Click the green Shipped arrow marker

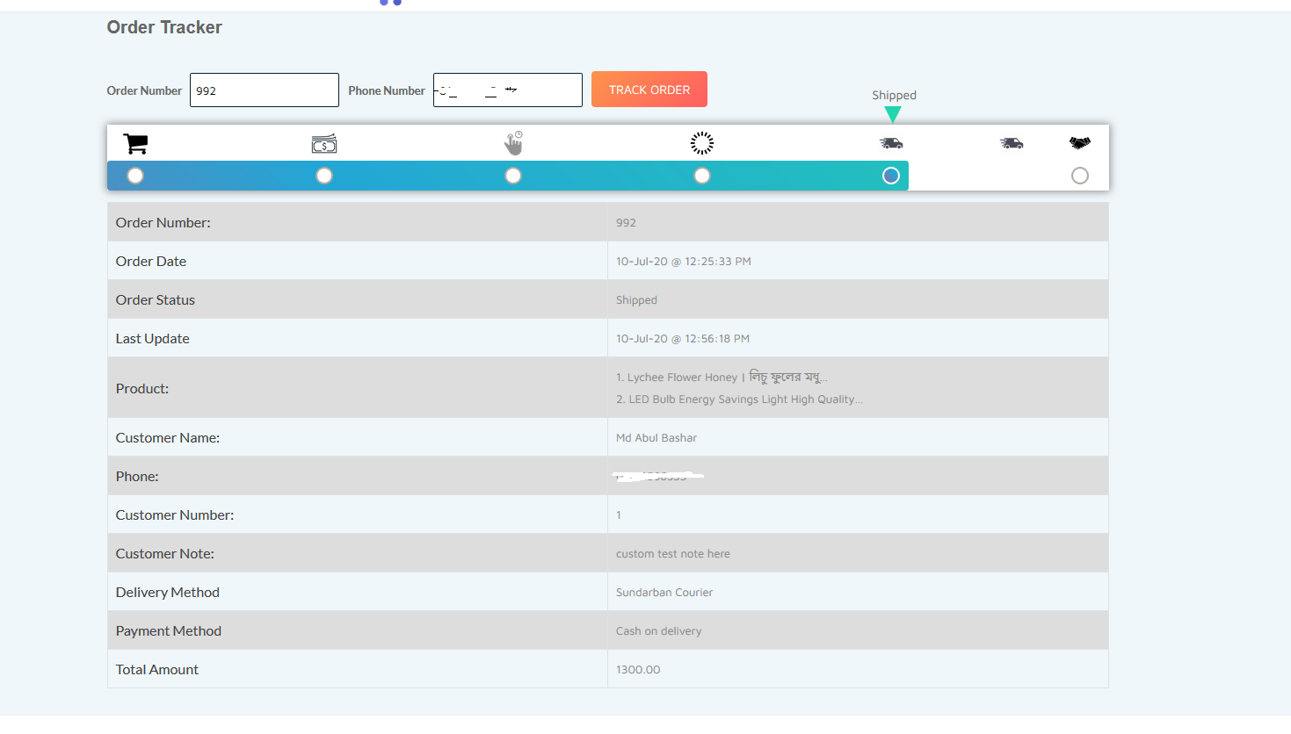[893, 114]
